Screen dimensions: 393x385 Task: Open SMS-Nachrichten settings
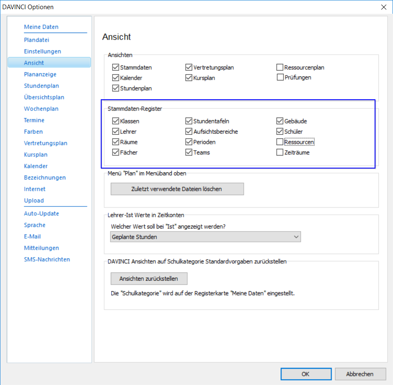[x=47, y=260]
